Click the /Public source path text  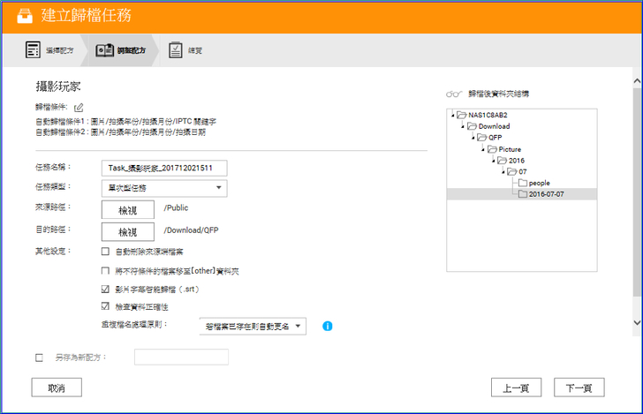(176, 207)
